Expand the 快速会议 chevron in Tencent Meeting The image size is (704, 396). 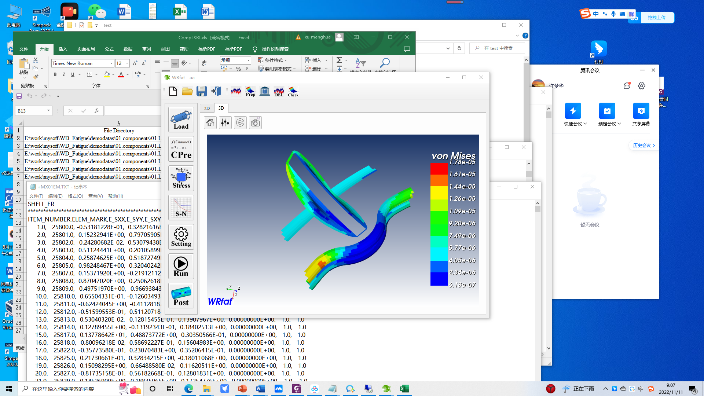click(586, 124)
